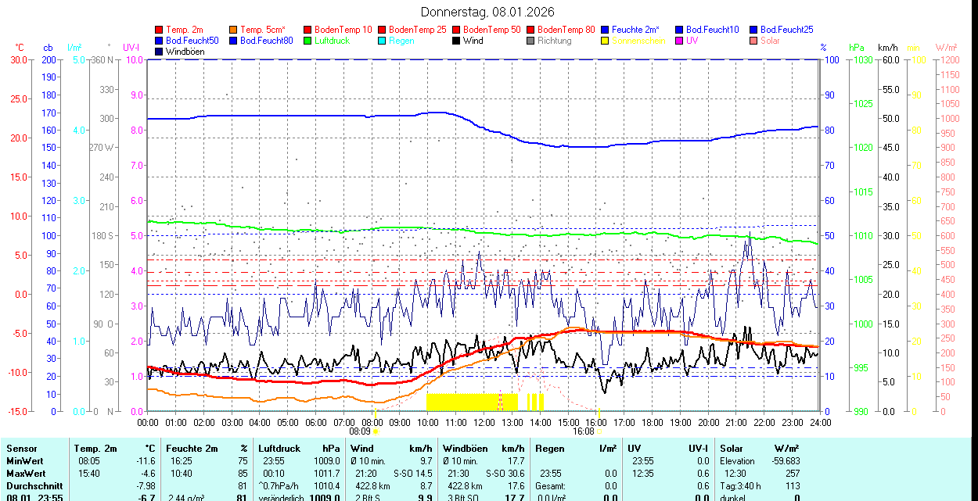Click the orange Temp. 5cm legend square
Image resolution: width=978 pixels, height=501 pixels.
click(233, 30)
